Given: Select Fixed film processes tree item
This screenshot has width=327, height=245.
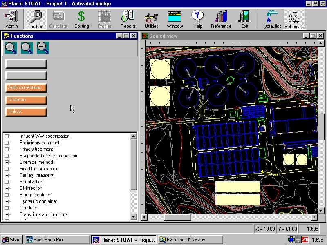Looking at the screenshot, I should coord(39,169).
